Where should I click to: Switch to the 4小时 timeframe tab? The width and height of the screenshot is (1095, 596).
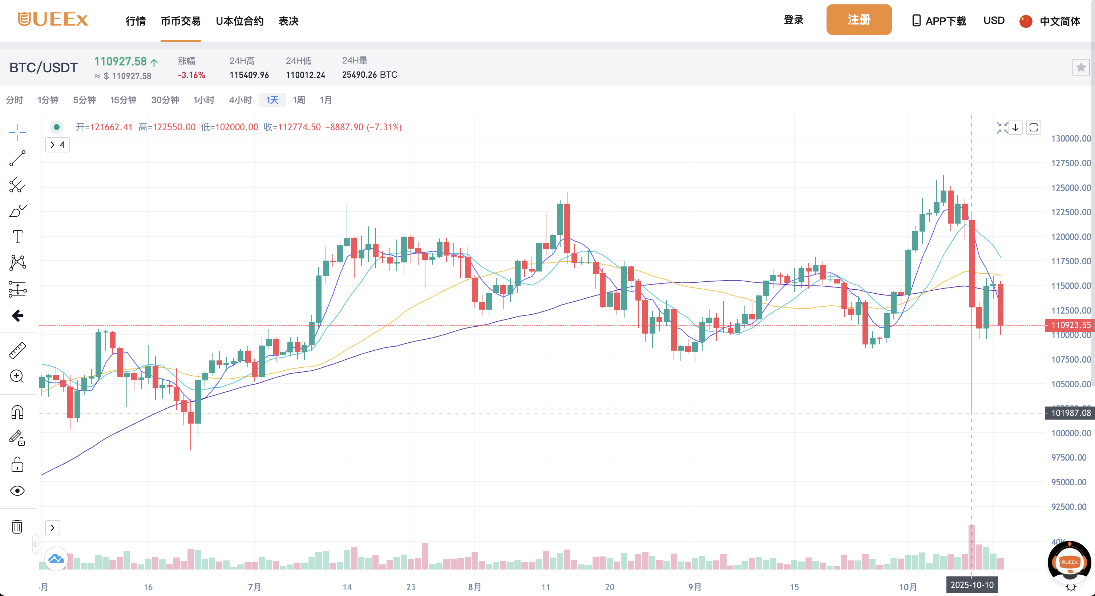tap(240, 100)
